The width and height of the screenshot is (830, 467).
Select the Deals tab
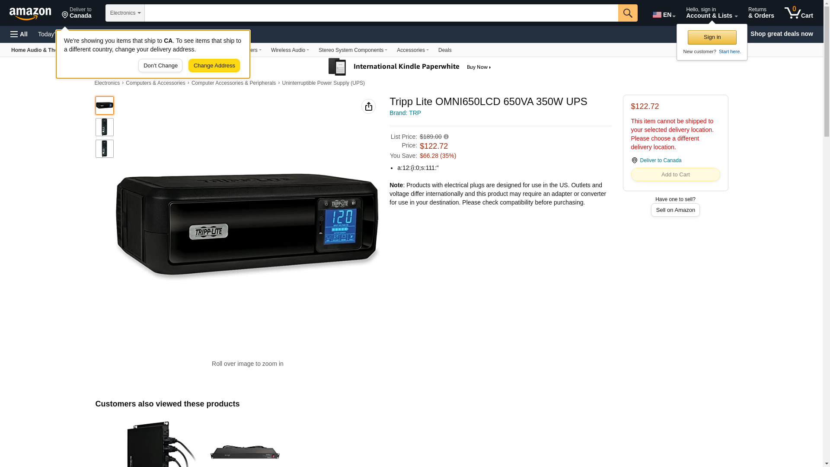(445, 50)
